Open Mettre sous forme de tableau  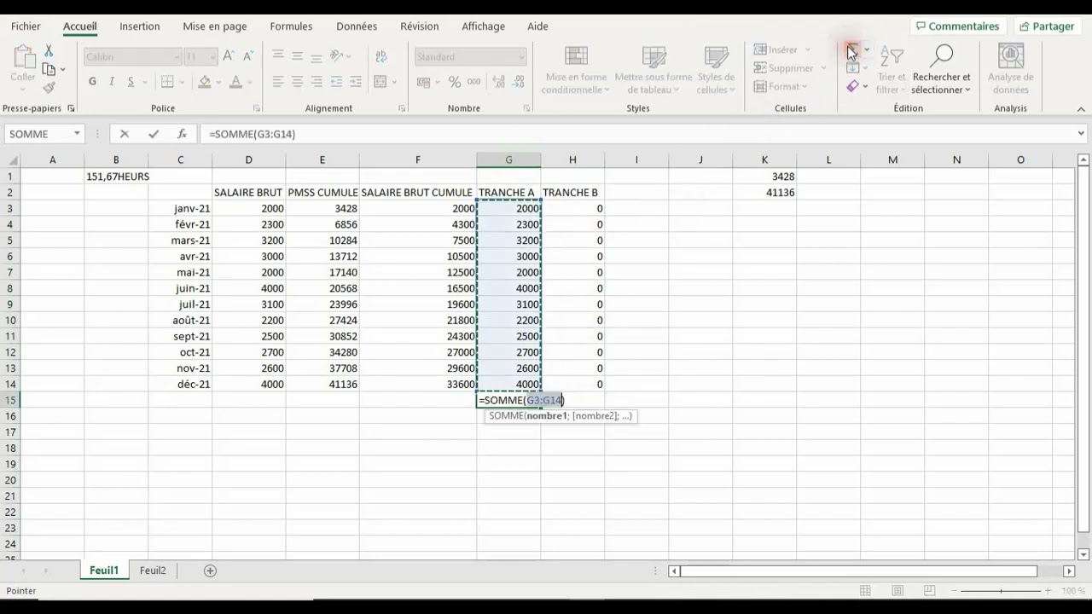[653, 69]
